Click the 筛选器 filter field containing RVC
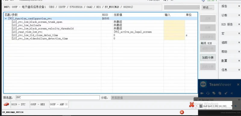241x116 pixels. (58, 98)
